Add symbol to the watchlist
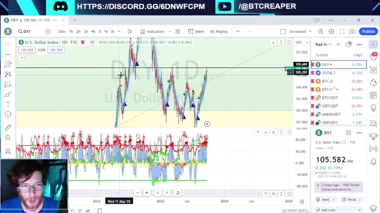 338,44
